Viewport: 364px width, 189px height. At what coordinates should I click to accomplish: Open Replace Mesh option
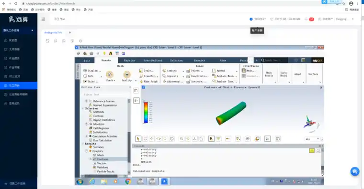225,76
